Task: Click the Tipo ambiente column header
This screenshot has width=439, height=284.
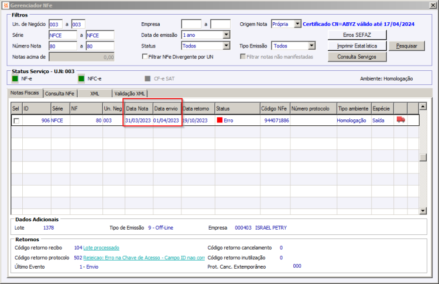Action: (x=354, y=108)
